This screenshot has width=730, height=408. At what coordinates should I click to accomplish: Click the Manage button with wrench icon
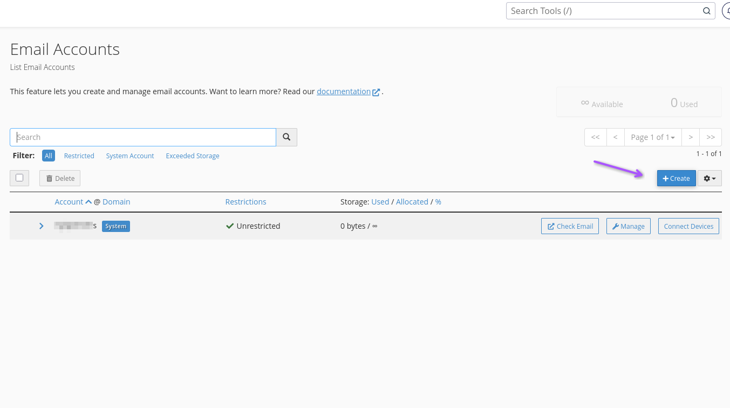628,226
